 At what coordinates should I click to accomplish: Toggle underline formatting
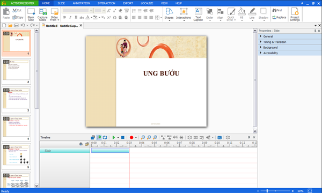pos(76,18)
